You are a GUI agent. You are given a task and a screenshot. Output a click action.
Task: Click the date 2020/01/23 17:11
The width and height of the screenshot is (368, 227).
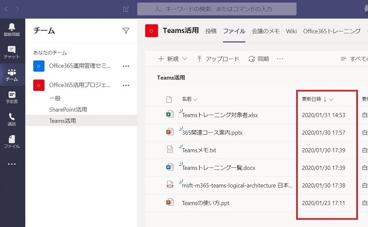pyautogui.click(x=323, y=203)
